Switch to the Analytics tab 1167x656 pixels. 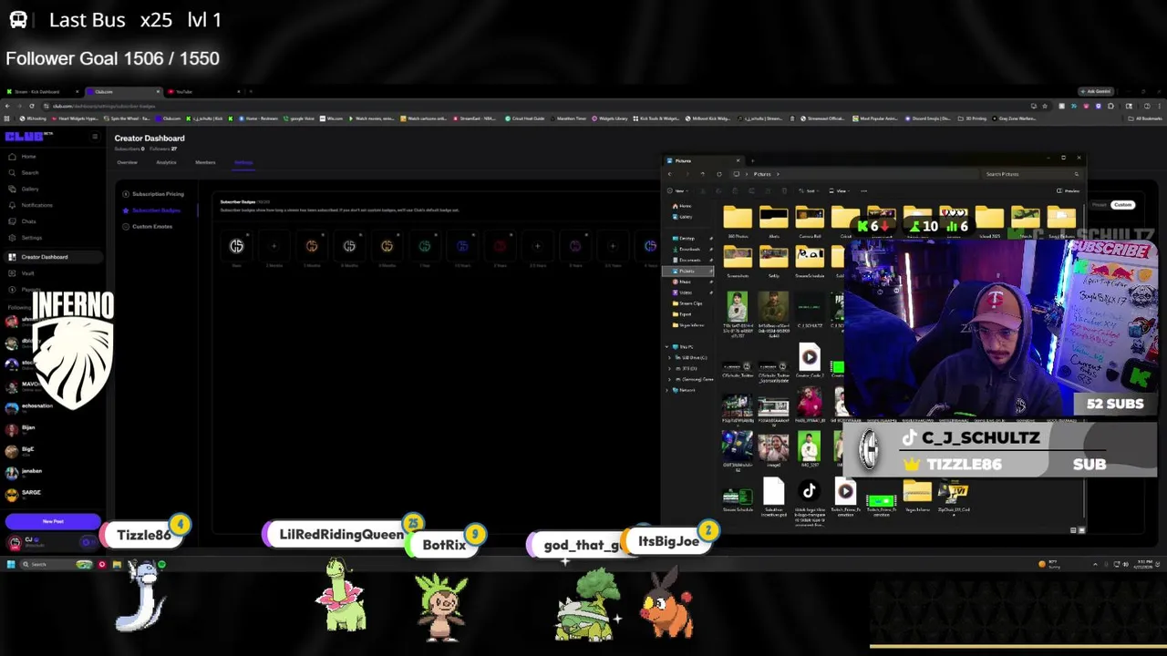tap(166, 163)
